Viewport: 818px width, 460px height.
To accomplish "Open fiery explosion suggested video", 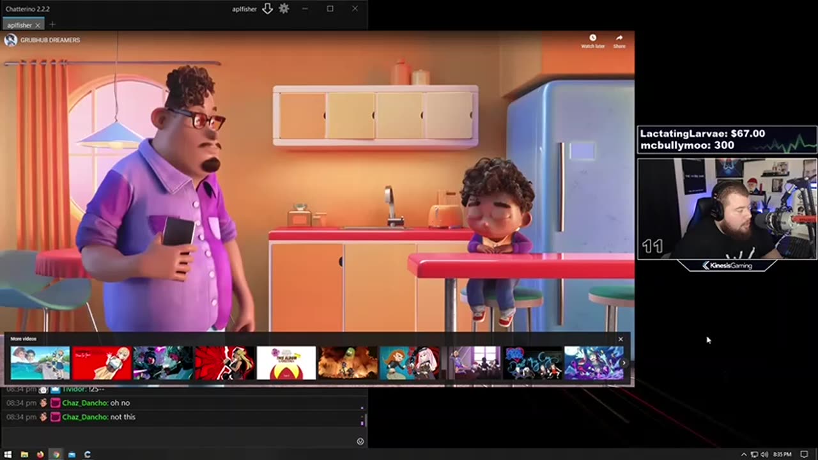I will (348, 363).
